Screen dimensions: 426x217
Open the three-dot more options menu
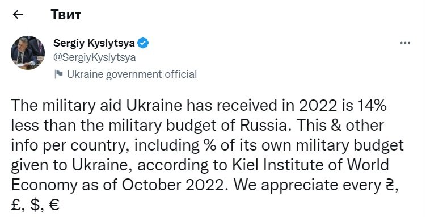(x=405, y=43)
